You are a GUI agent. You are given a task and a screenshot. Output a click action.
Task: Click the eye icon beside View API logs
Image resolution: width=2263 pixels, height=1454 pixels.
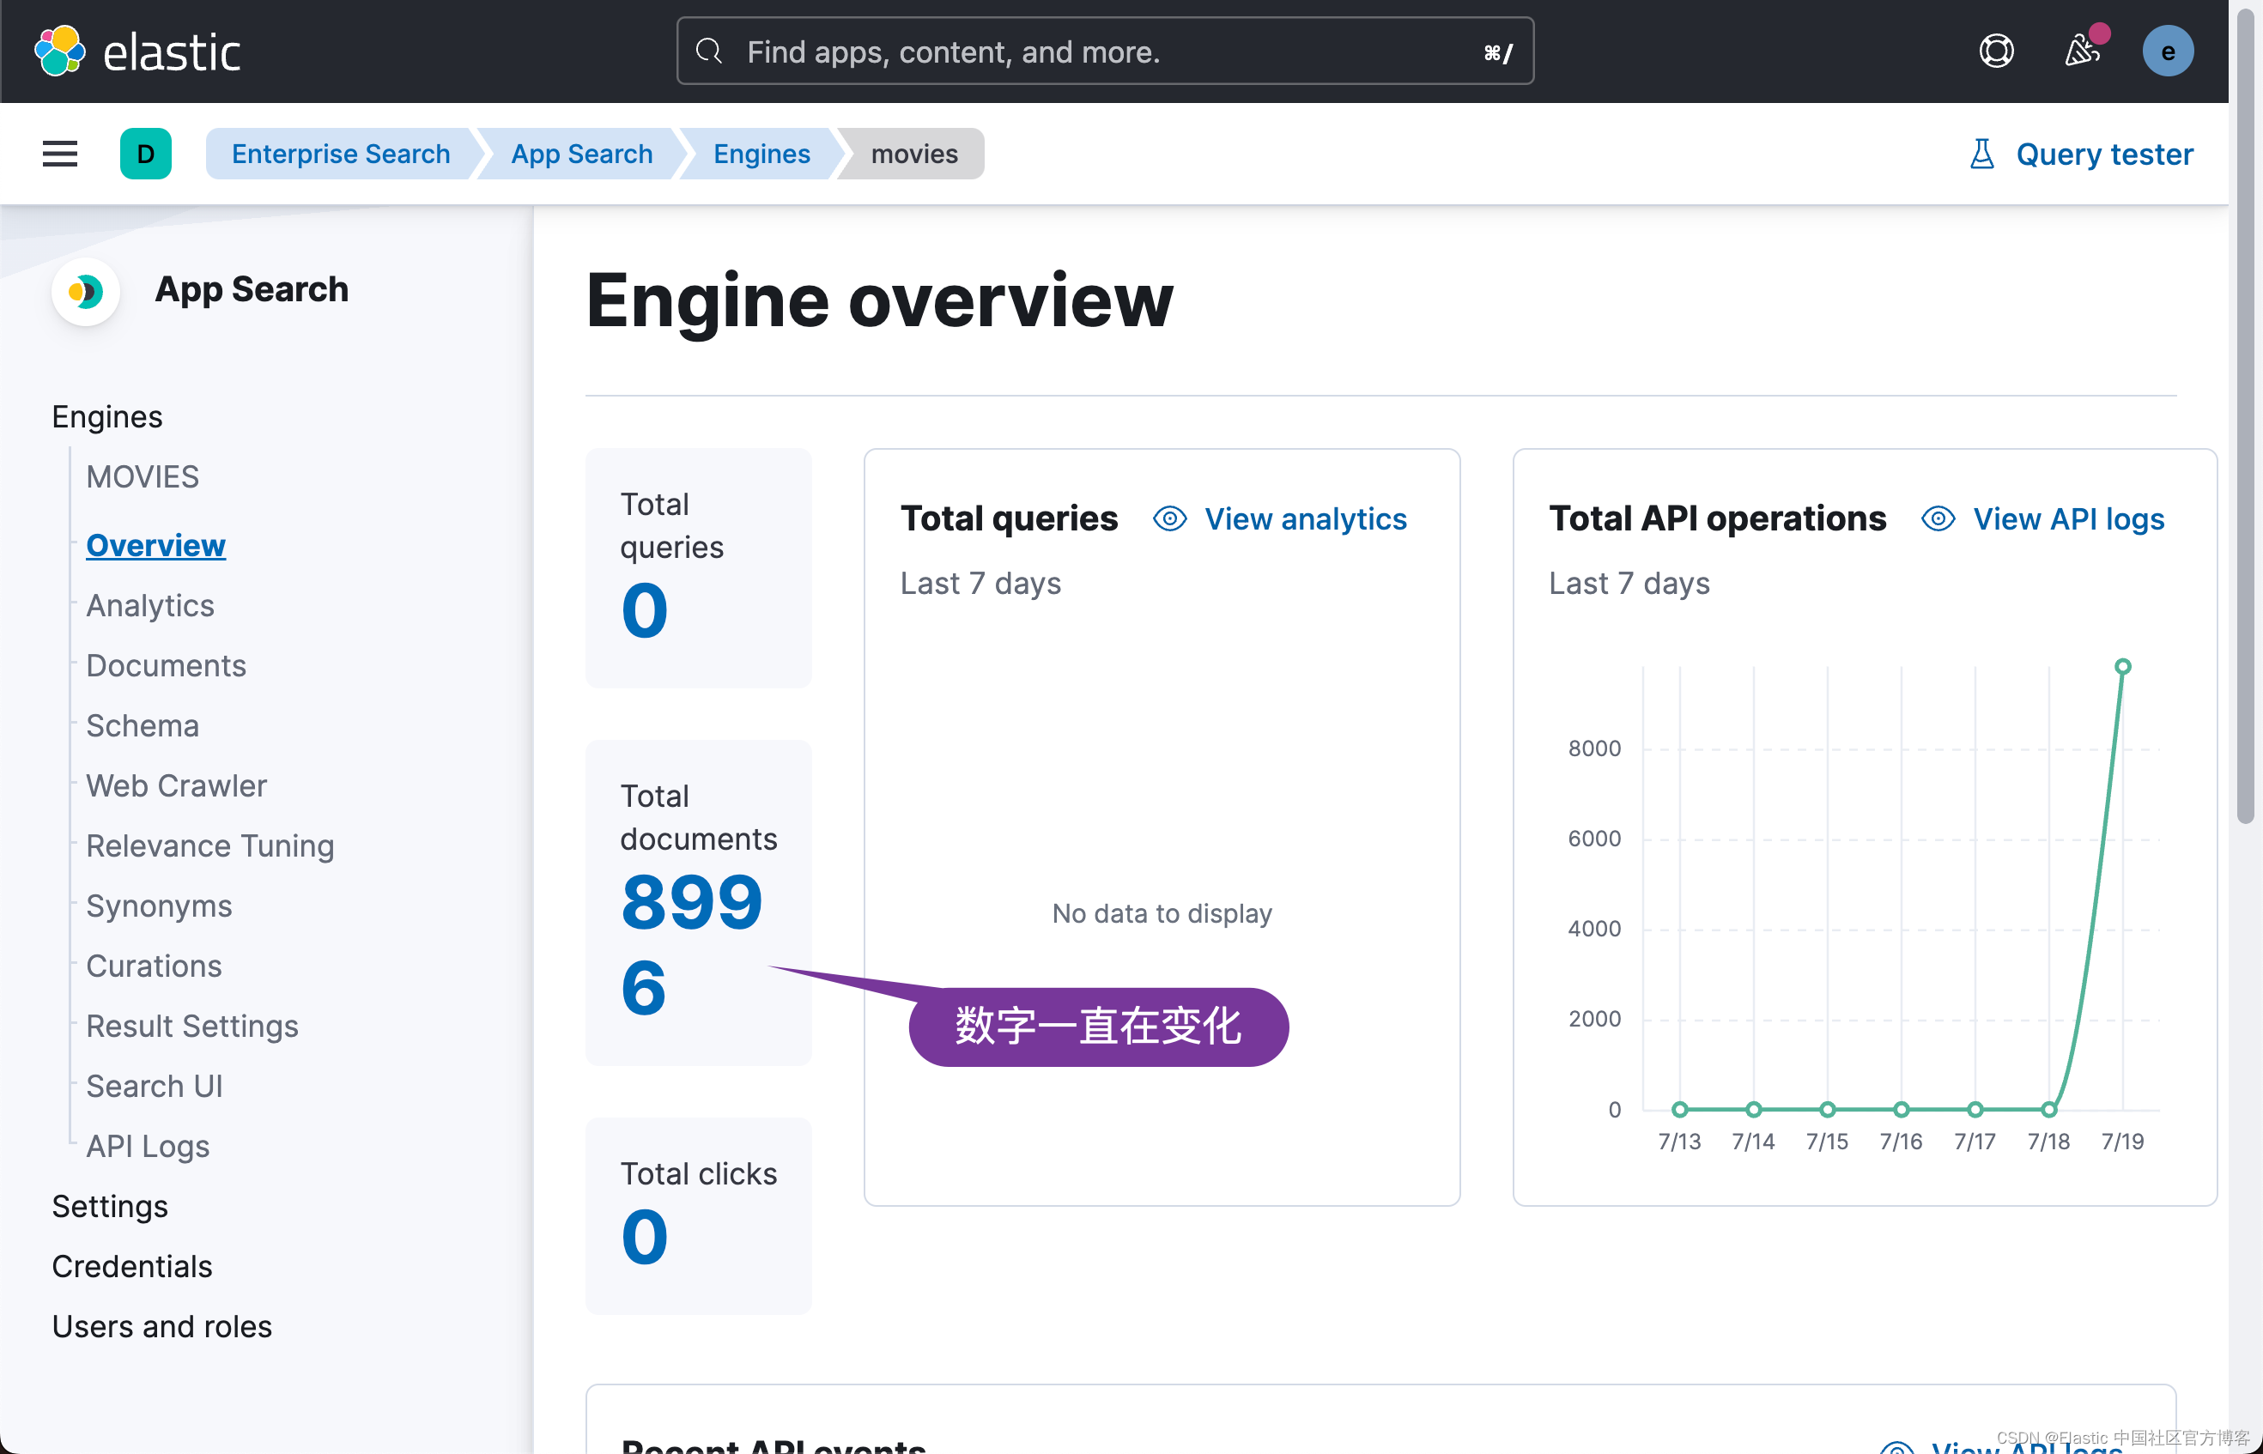[1938, 518]
